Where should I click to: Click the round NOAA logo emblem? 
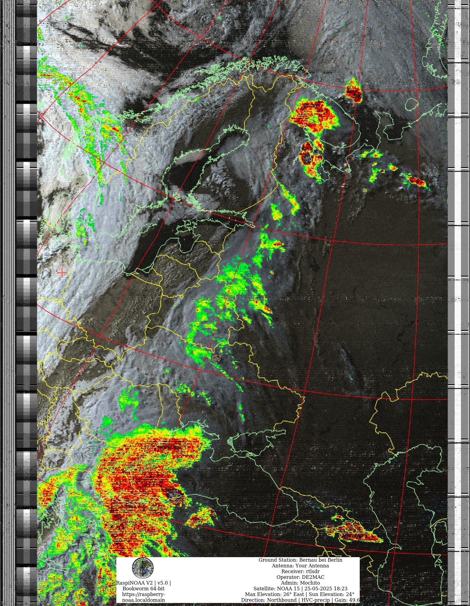(143, 568)
